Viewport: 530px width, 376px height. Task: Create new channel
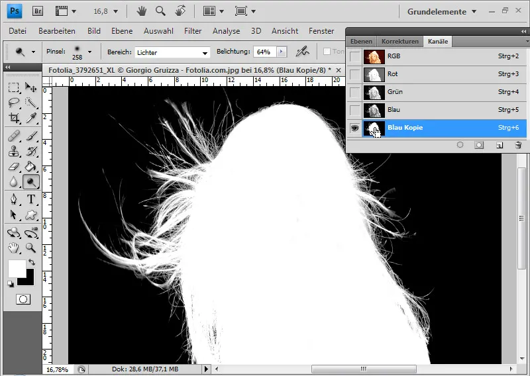pos(500,145)
